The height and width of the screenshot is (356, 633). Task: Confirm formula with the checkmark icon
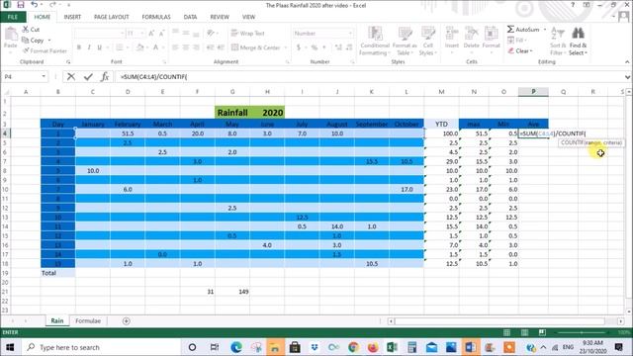pyautogui.click(x=88, y=77)
